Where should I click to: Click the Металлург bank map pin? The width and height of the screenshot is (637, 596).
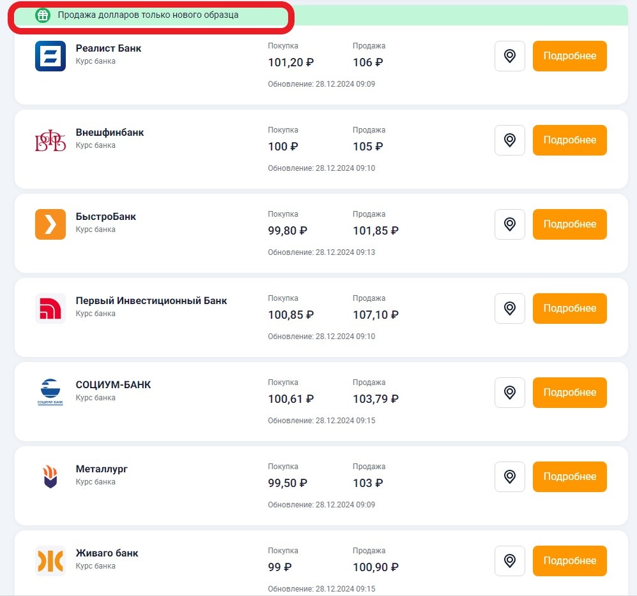(509, 477)
